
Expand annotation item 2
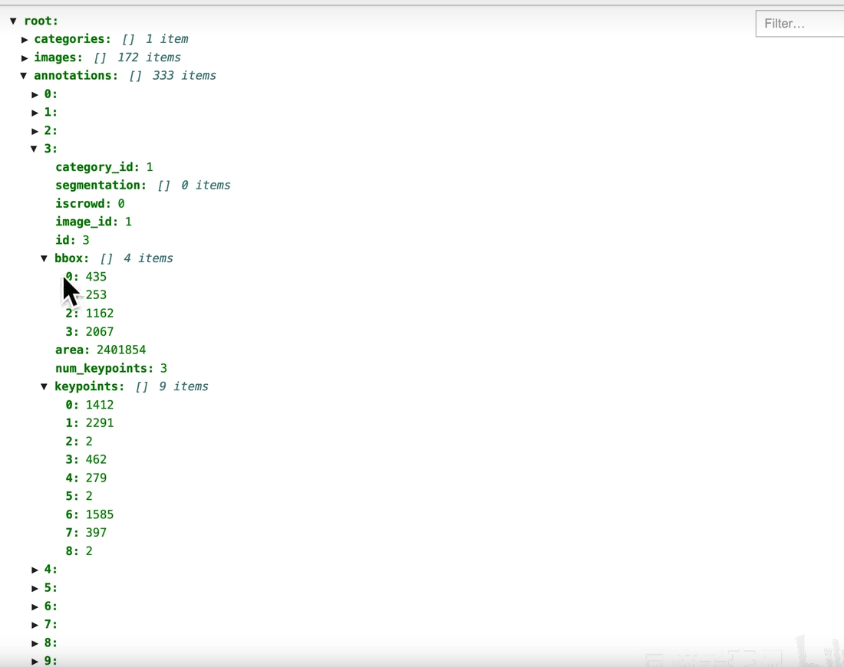(x=35, y=130)
